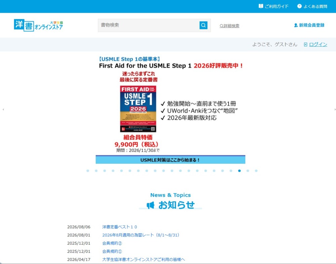This screenshot has height=264, width=336.
Task: Click the person icon beside 新規会員登録
Action: pyautogui.click(x=296, y=25)
